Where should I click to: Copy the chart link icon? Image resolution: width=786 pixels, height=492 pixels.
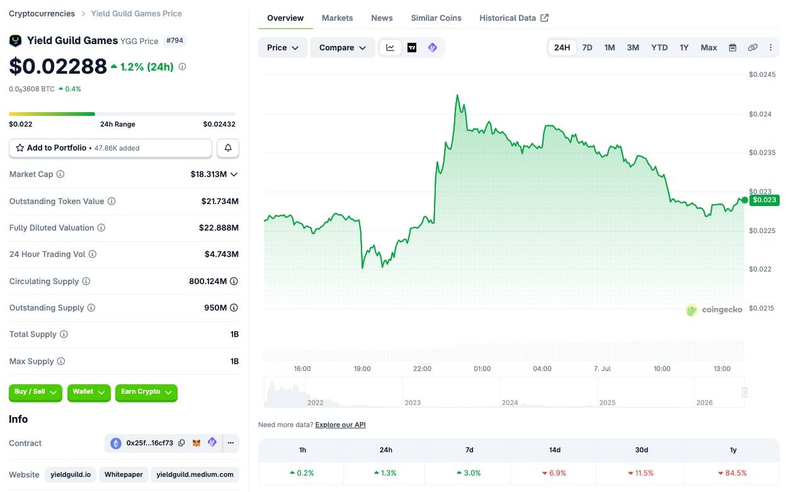point(753,47)
